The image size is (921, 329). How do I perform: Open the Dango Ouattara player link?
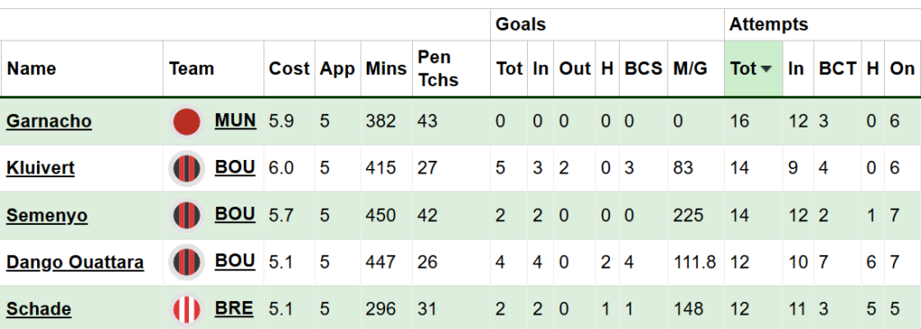76,262
